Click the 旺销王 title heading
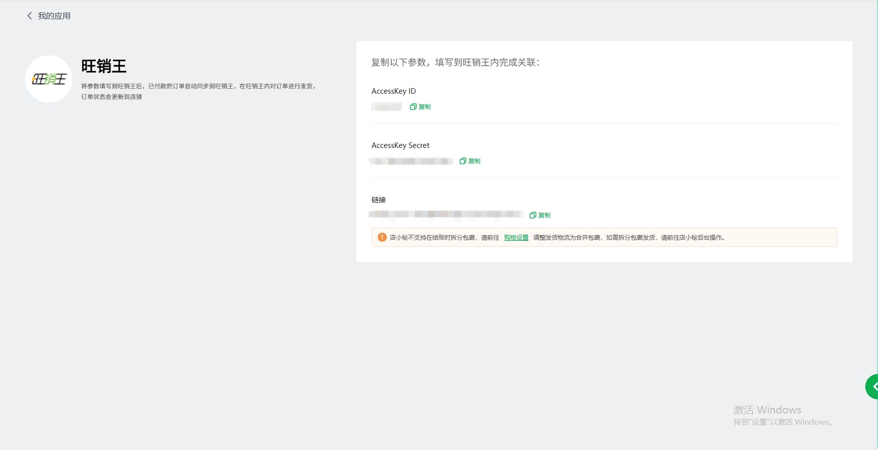Viewport: 878px width, 450px height. [x=104, y=66]
